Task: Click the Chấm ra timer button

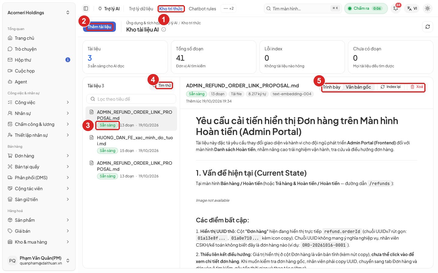Action: click(x=366, y=8)
